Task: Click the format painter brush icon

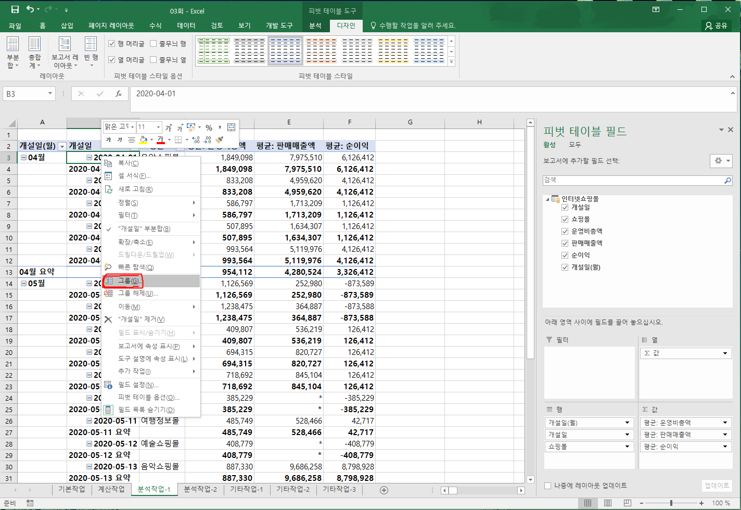Action: (220, 140)
